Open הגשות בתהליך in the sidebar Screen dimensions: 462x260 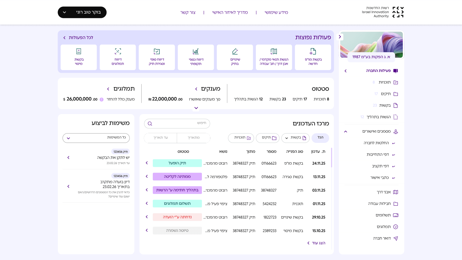point(379,117)
